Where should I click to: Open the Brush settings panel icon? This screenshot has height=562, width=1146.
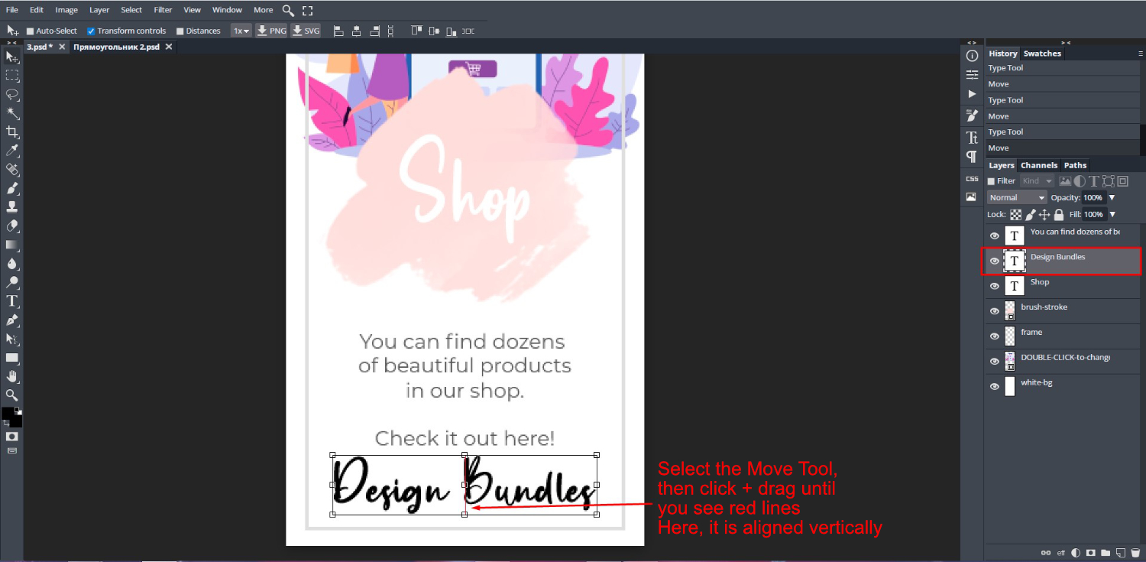tap(972, 115)
